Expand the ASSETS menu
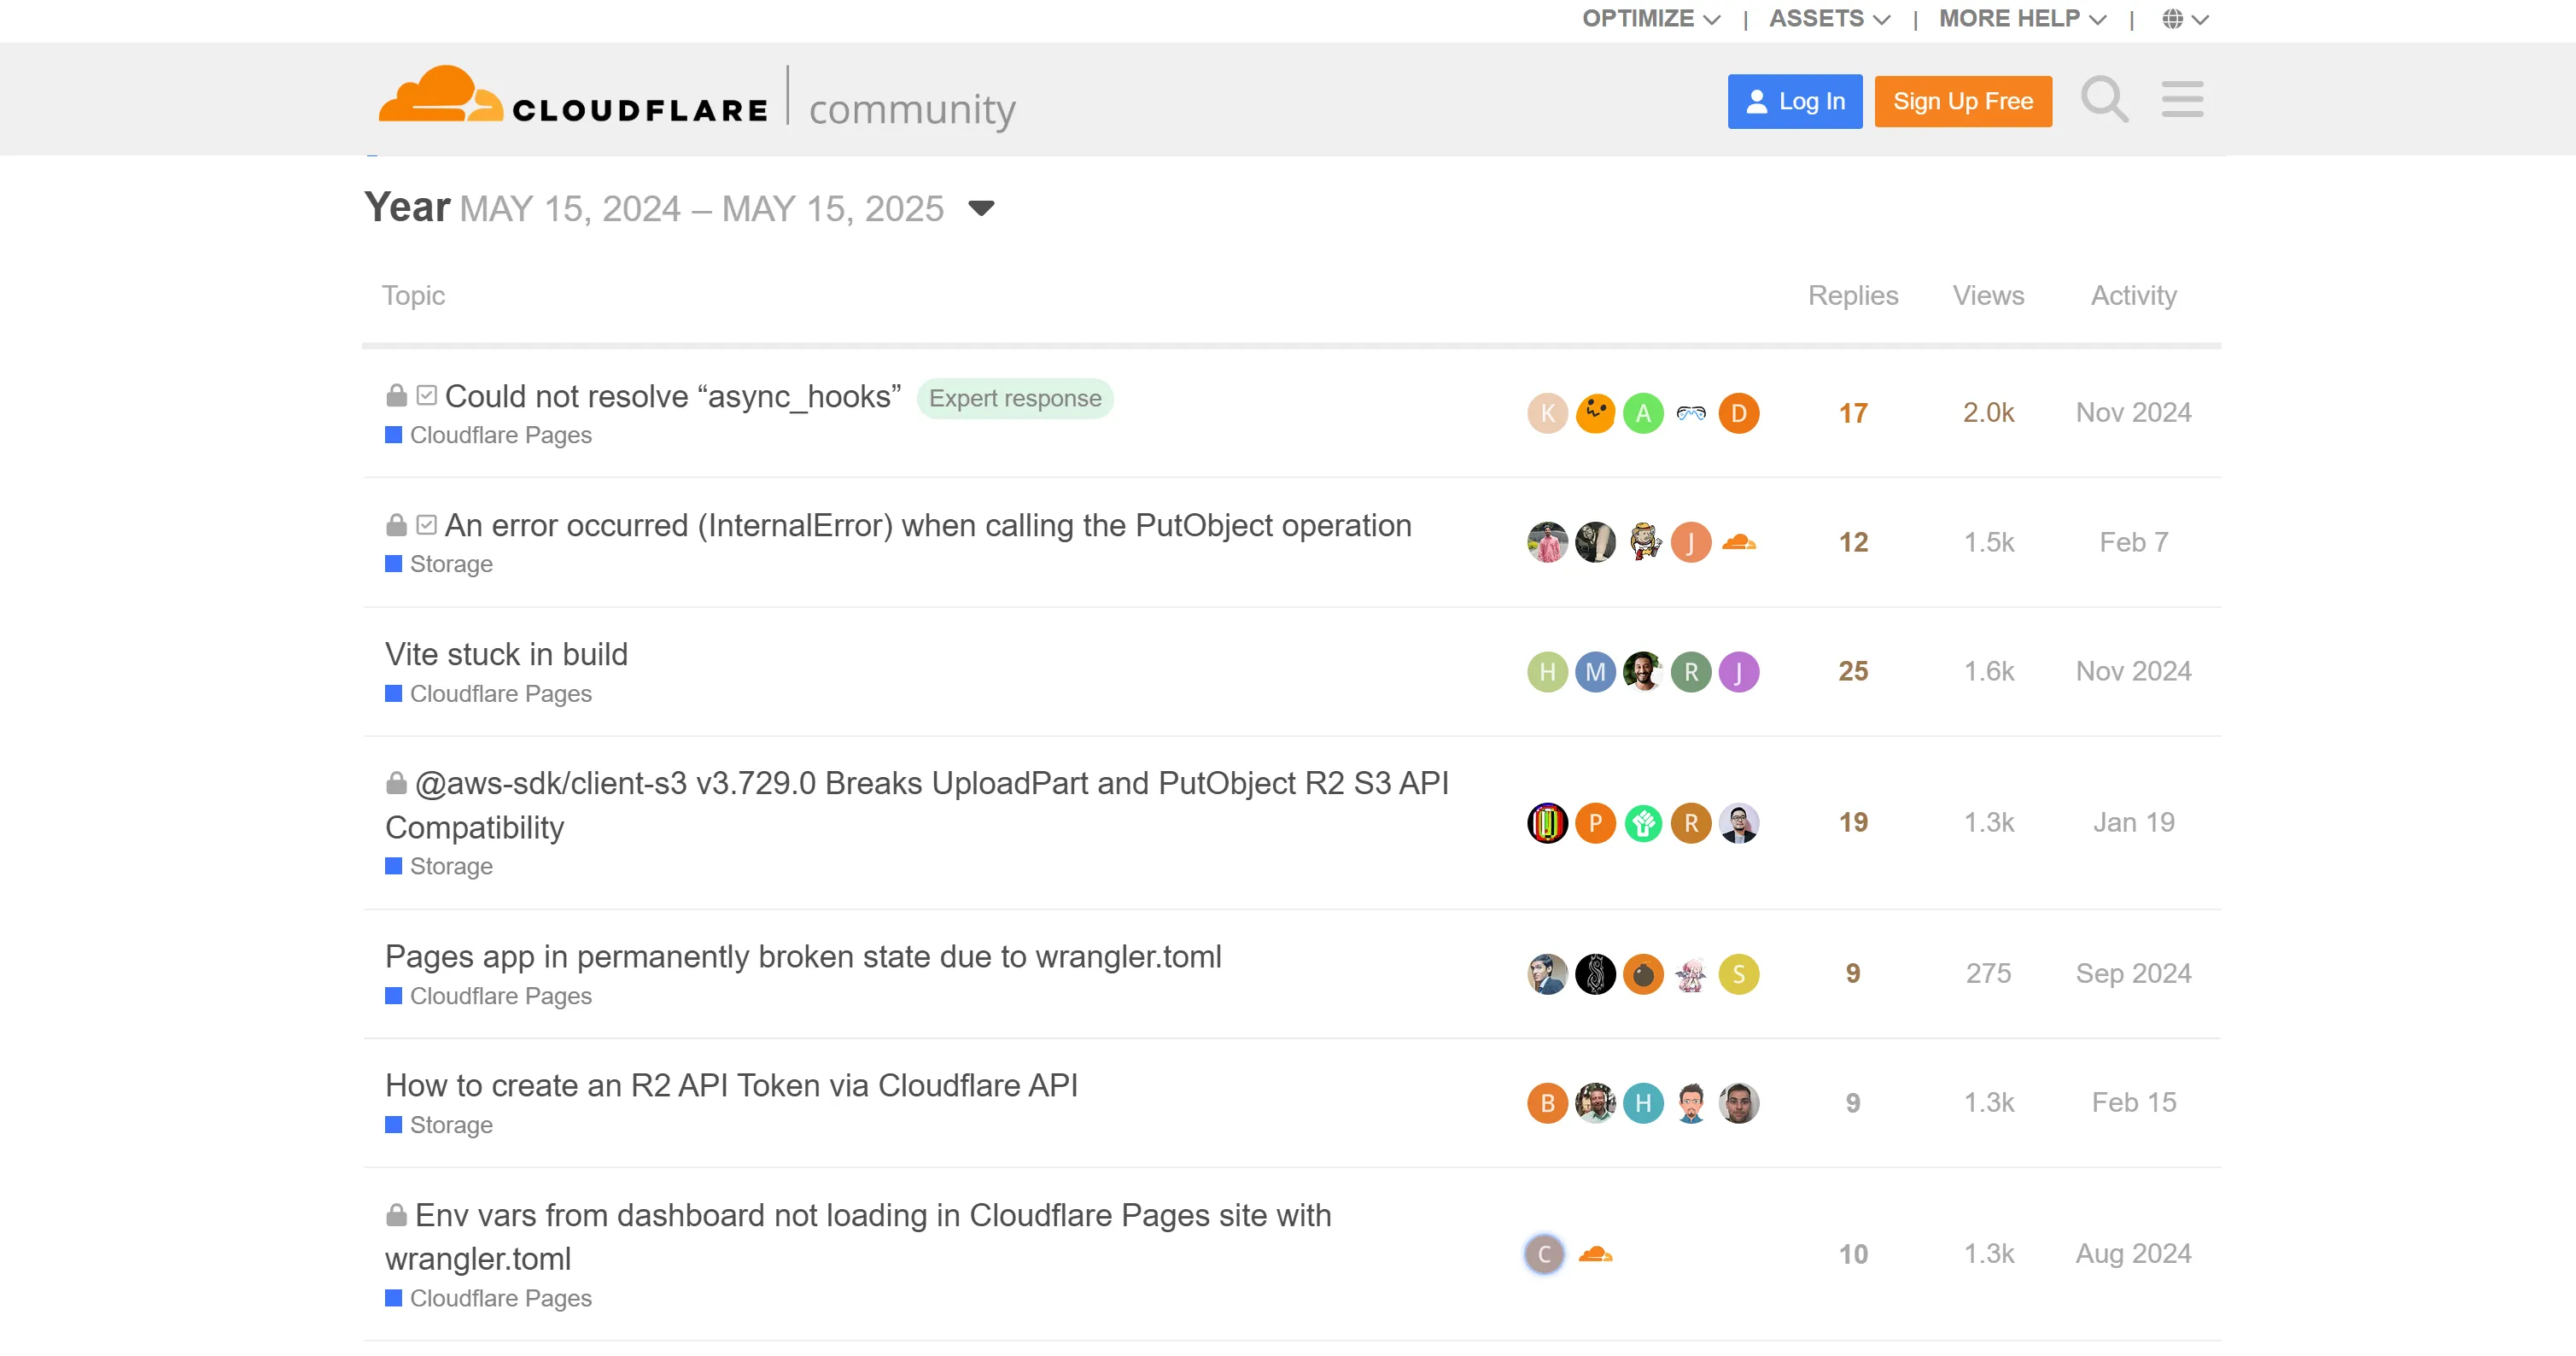Image resolution: width=2576 pixels, height=1356 pixels. [x=1829, y=19]
